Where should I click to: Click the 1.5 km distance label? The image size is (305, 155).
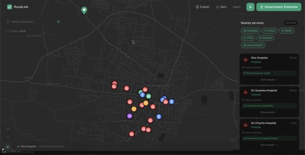(293, 58)
